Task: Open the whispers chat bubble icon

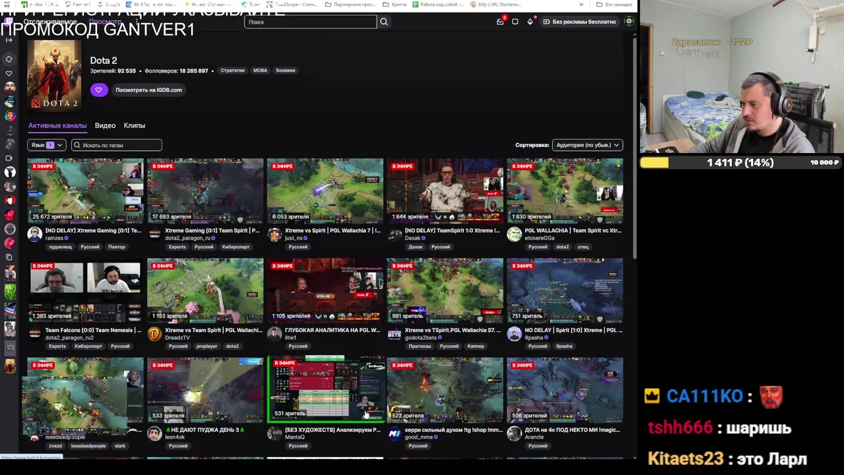Action: click(x=515, y=22)
